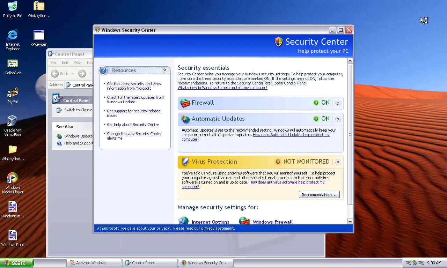Open the privacy statement link

pos(217,229)
